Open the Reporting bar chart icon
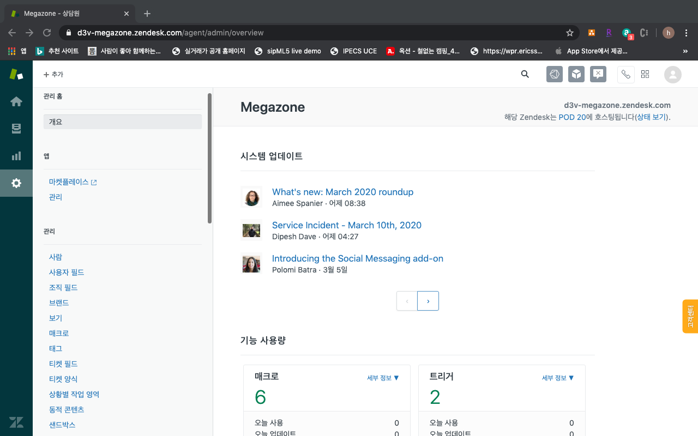Image resolution: width=698 pixels, height=436 pixels. tap(16, 156)
